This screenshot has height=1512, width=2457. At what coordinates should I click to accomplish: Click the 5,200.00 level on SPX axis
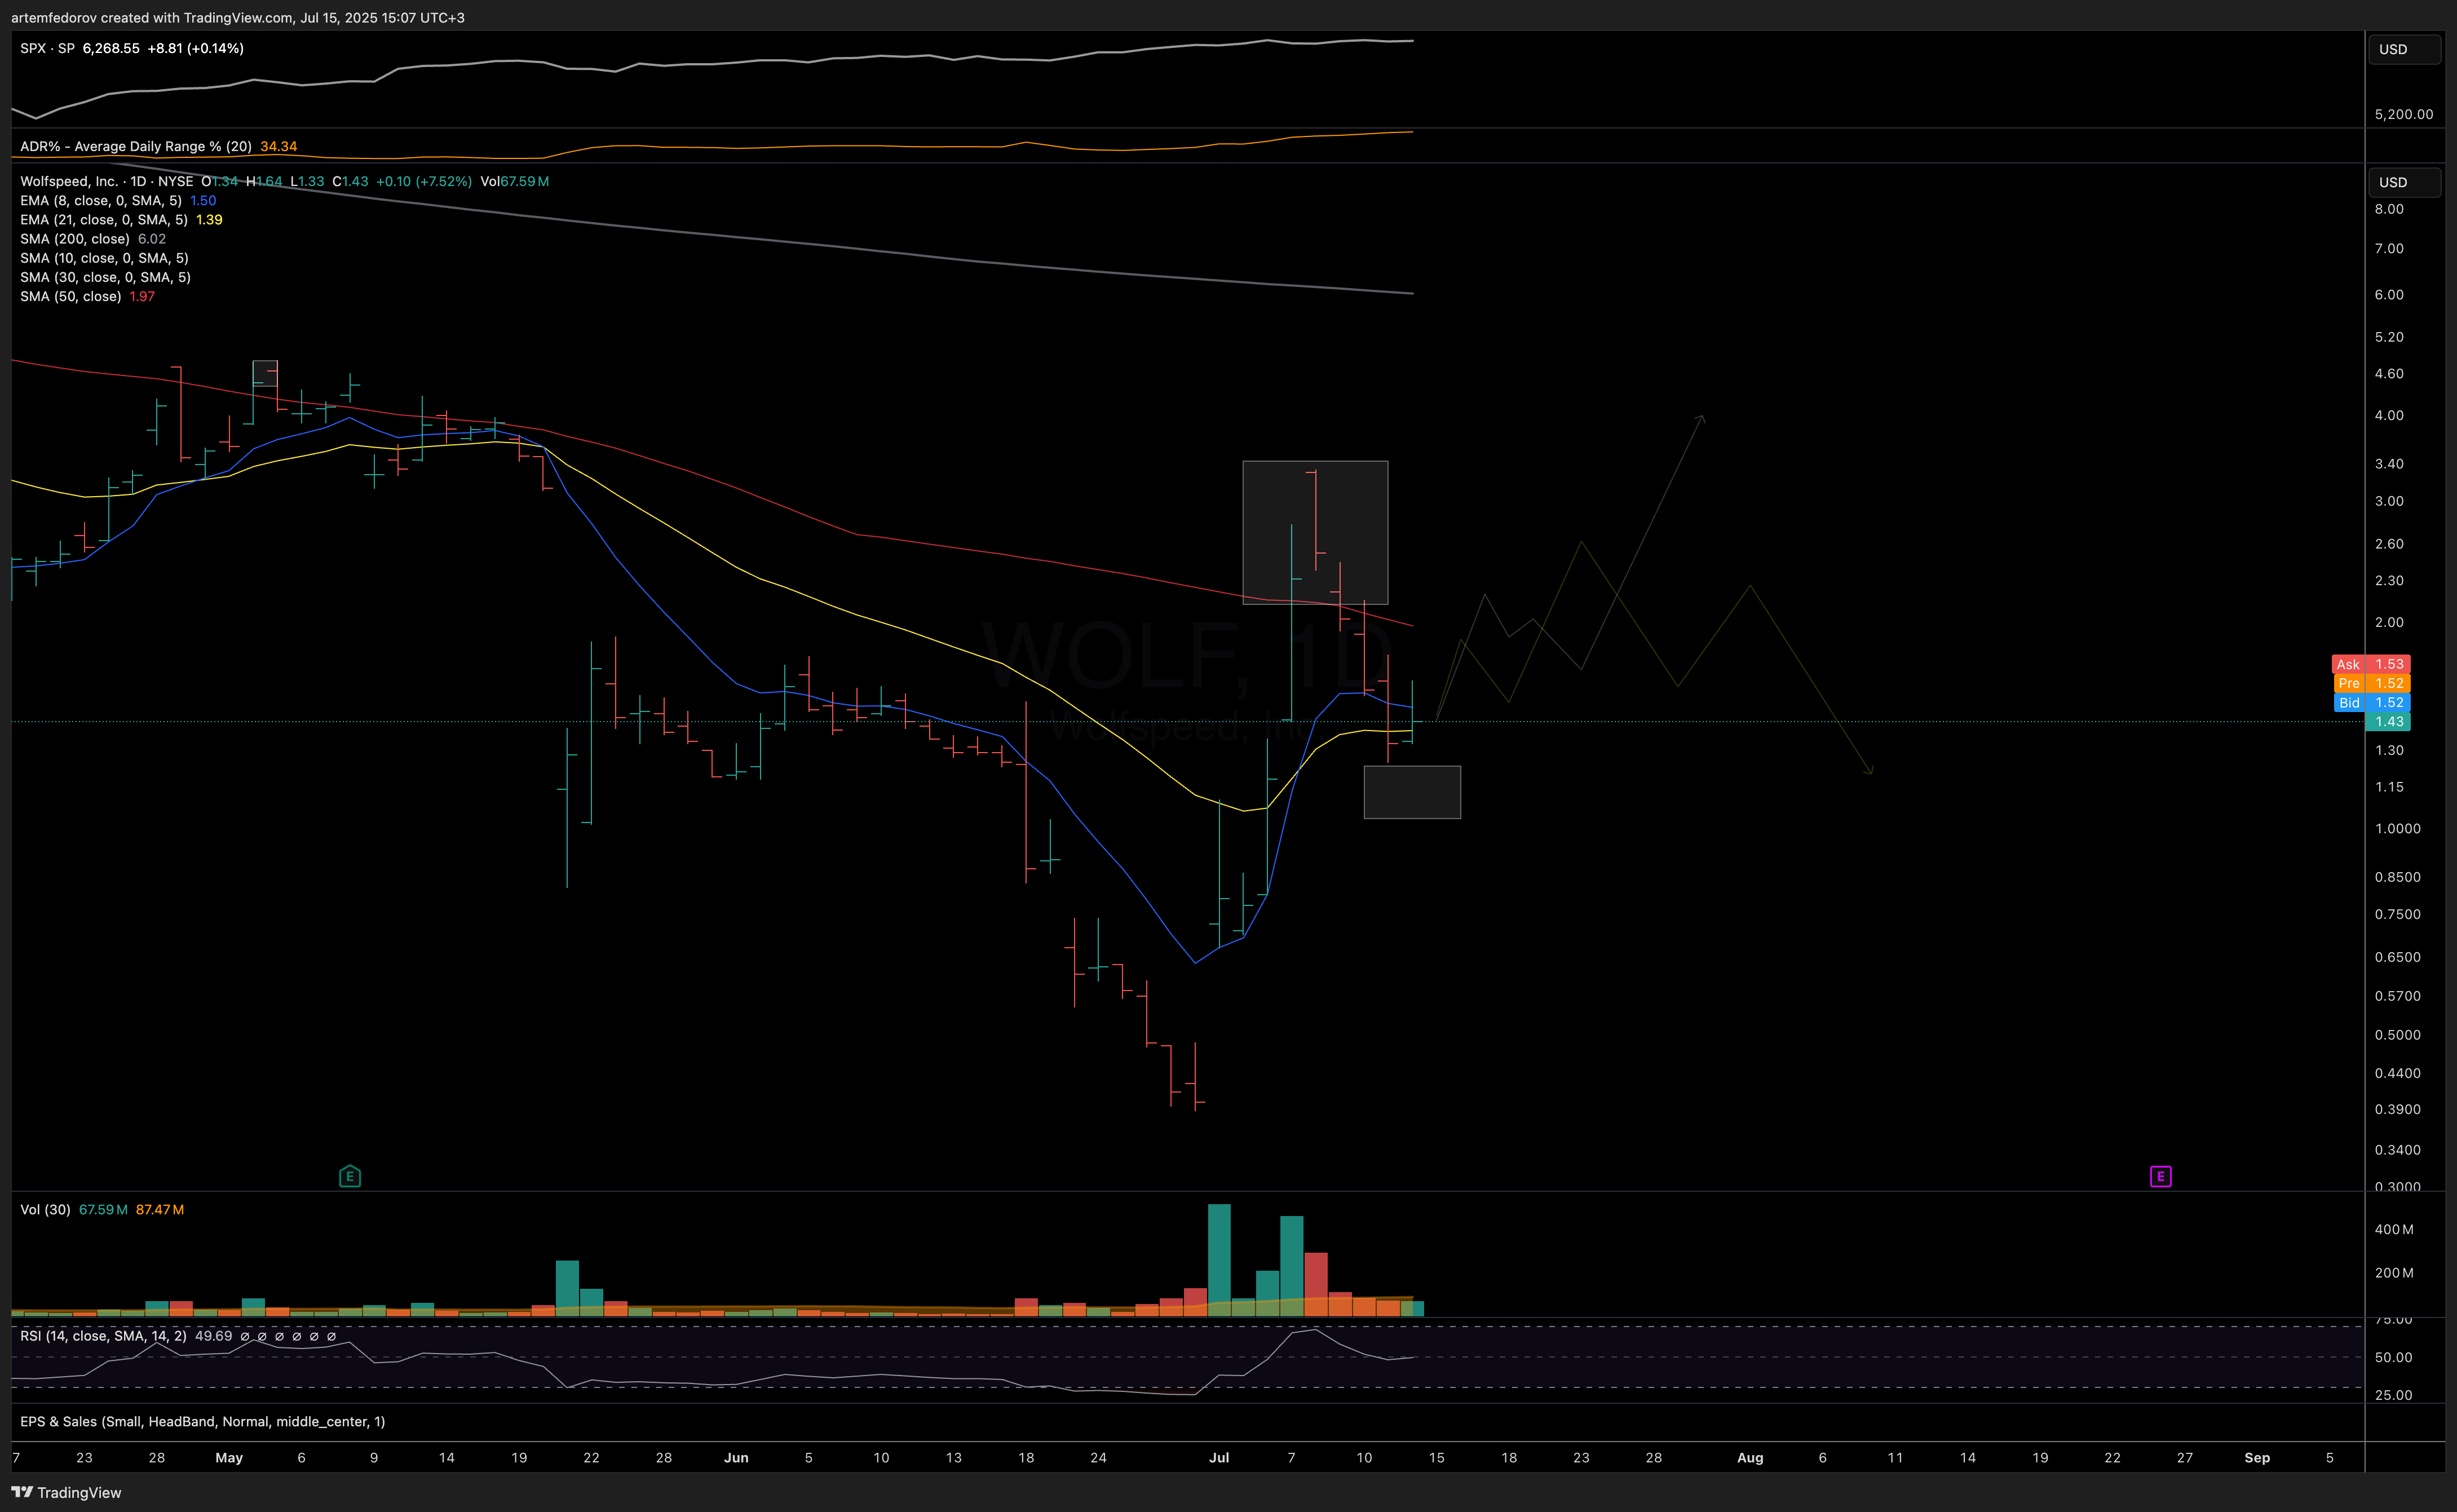pyautogui.click(x=2403, y=114)
